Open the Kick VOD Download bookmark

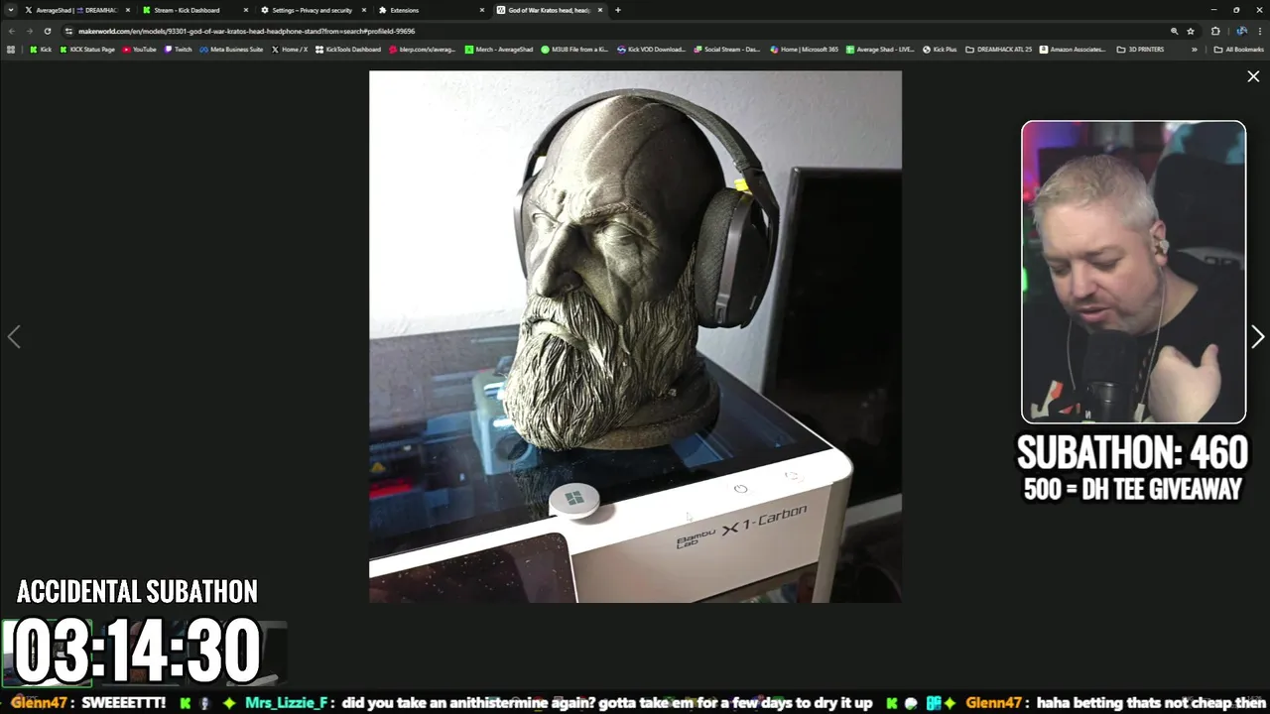click(651, 49)
